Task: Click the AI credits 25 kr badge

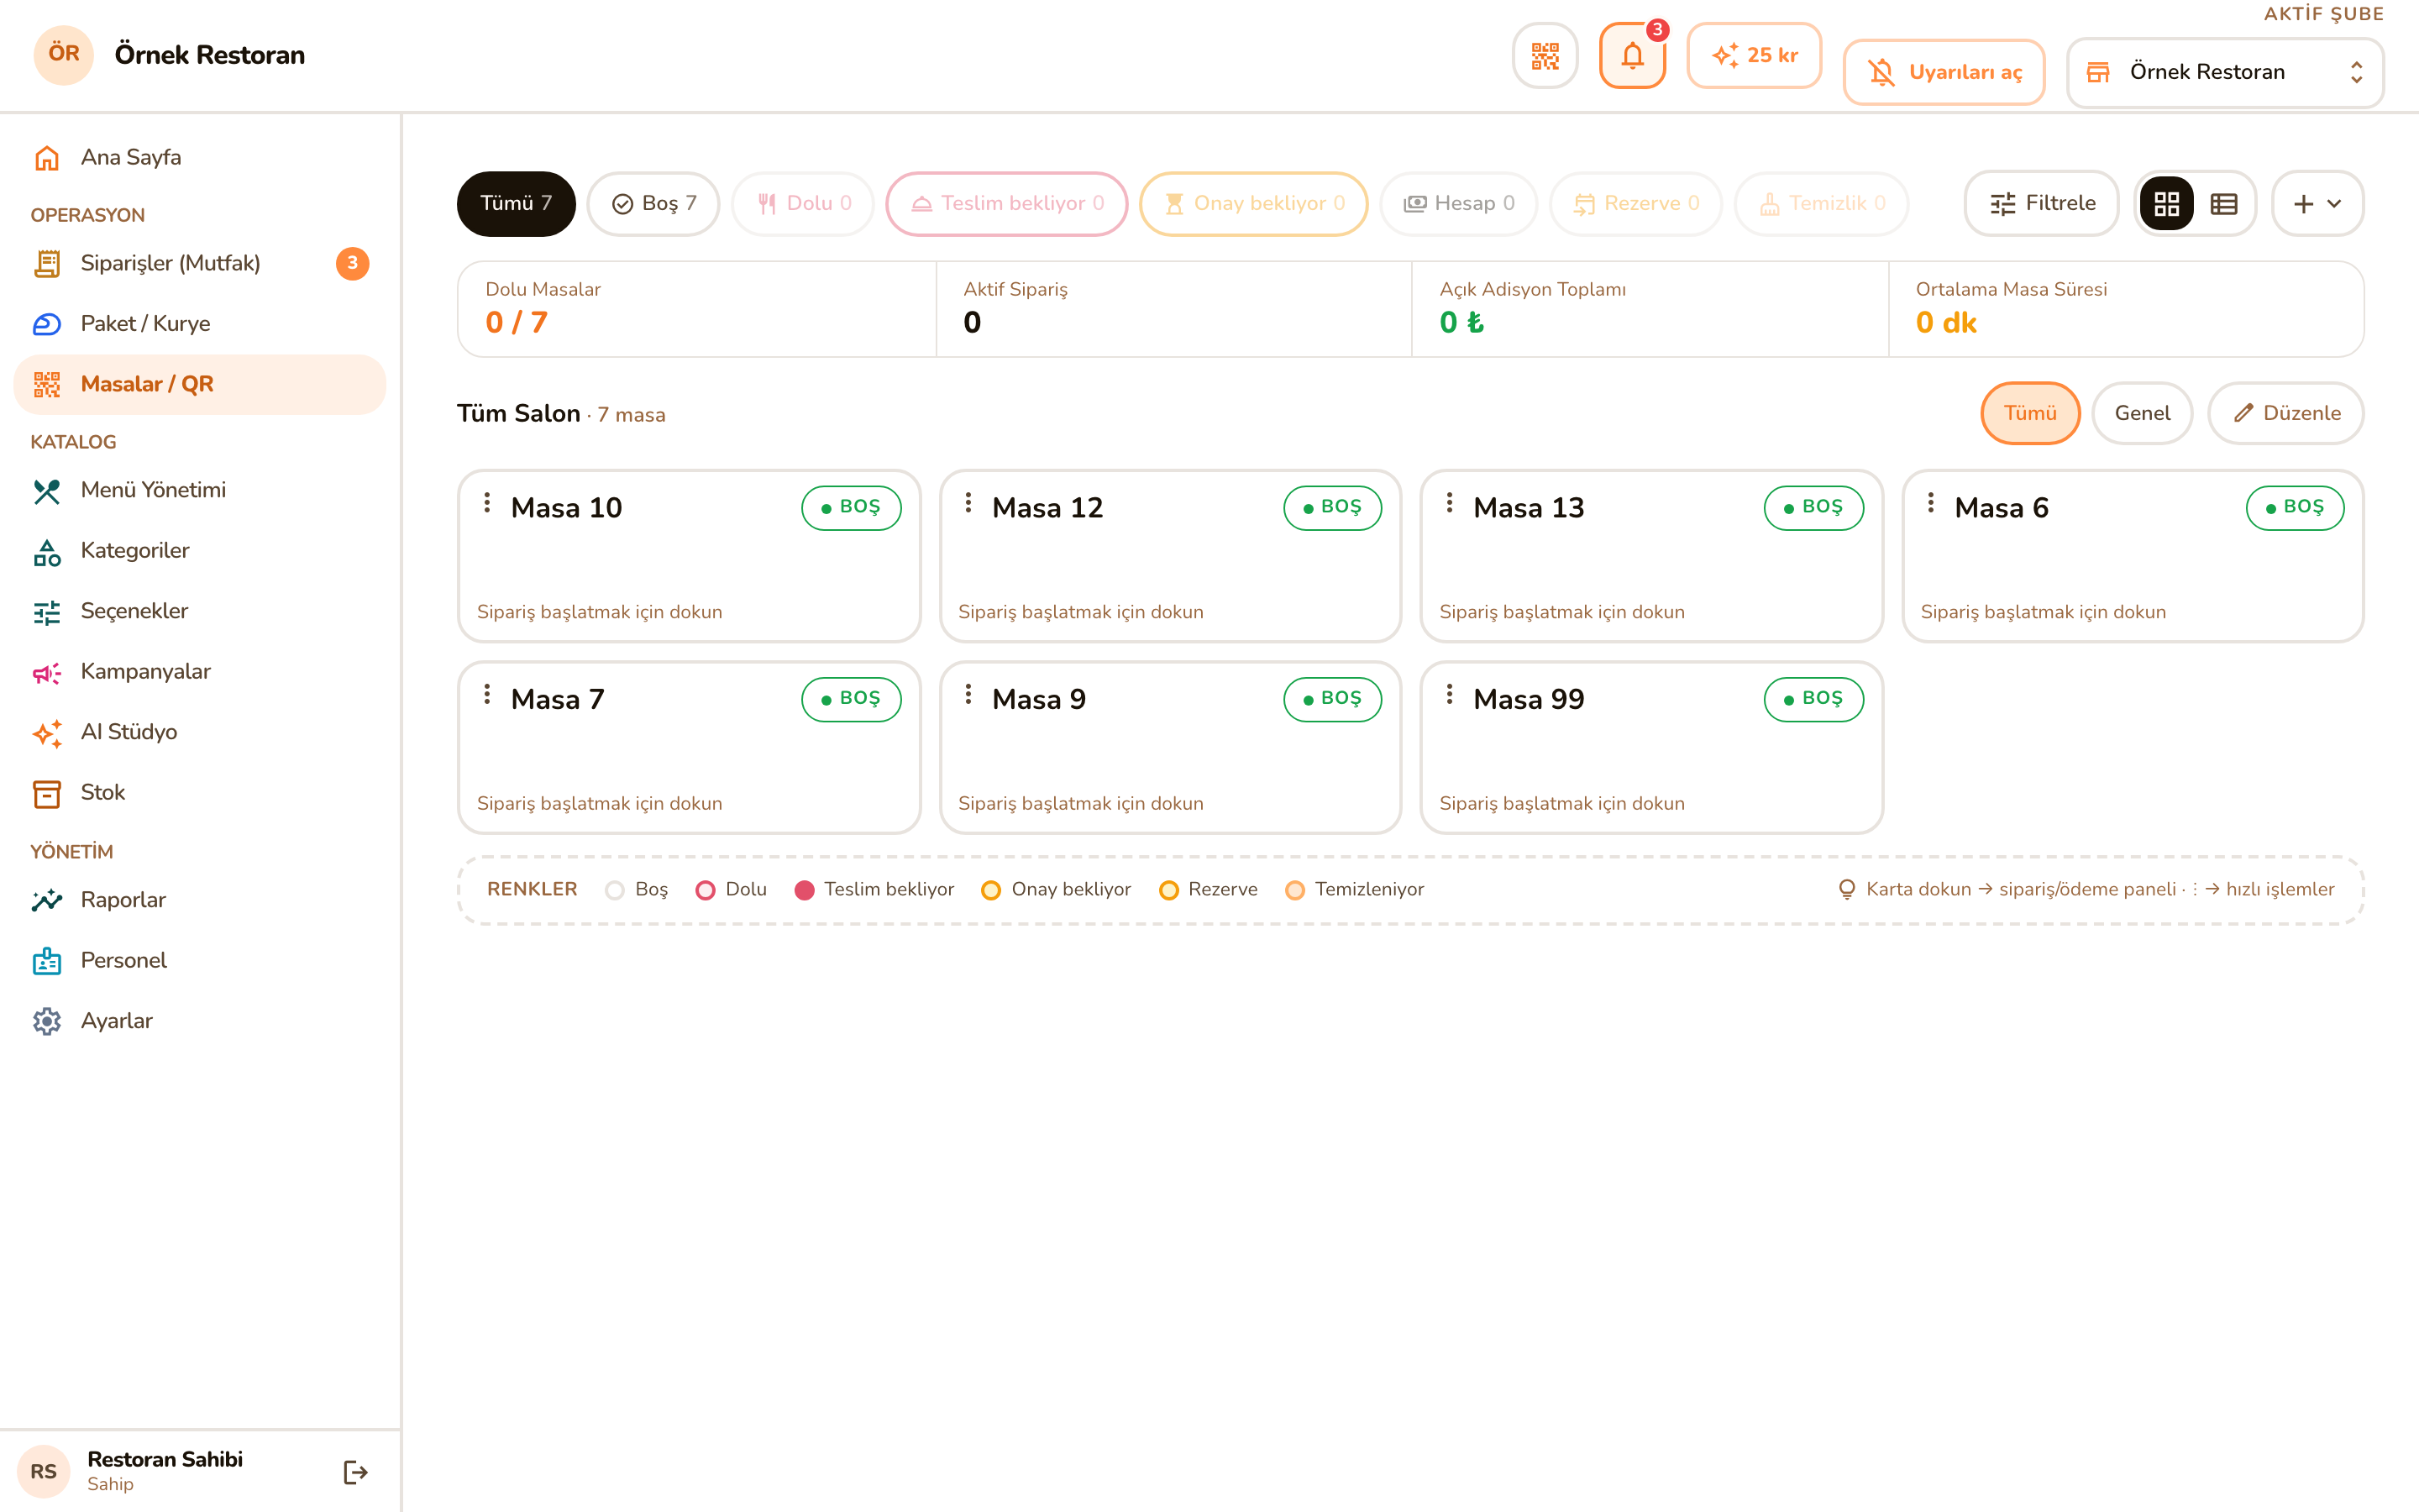Action: click(1755, 56)
